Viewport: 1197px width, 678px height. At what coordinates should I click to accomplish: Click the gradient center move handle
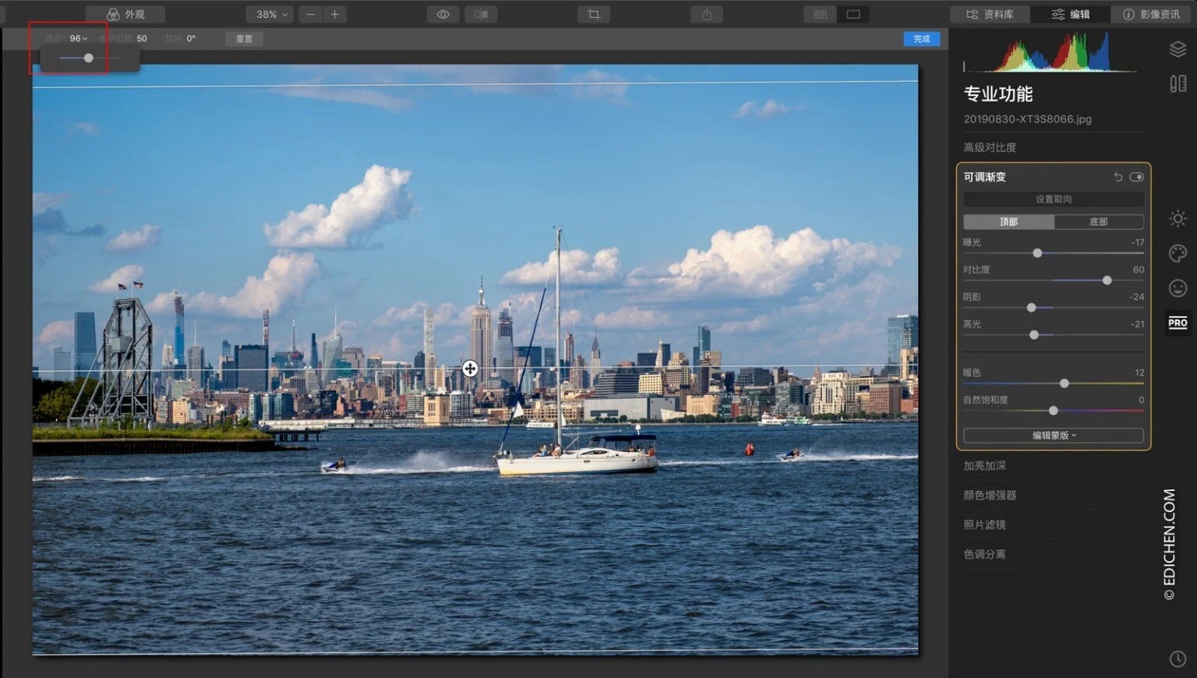coord(470,369)
